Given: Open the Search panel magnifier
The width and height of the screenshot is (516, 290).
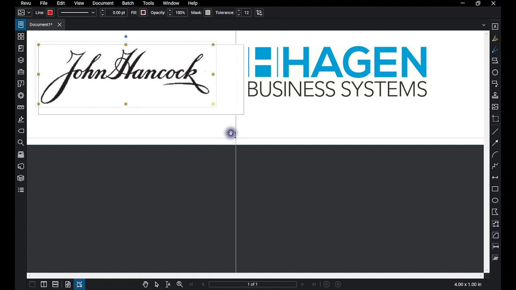Looking at the screenshot, I should click(21, 143).
